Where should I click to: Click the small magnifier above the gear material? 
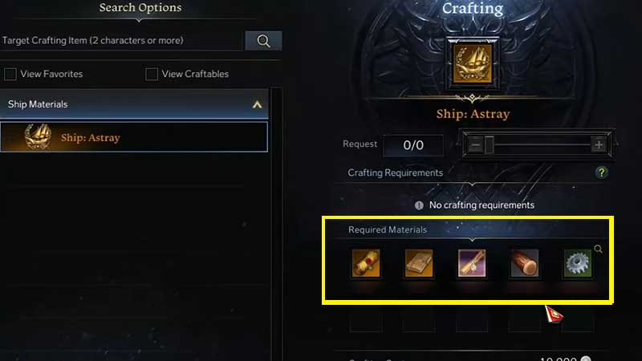pos(598,249)
